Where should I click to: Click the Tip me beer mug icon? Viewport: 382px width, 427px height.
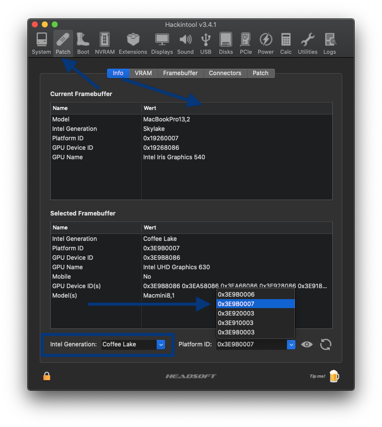pyautogui.click(x=334, y=376)
